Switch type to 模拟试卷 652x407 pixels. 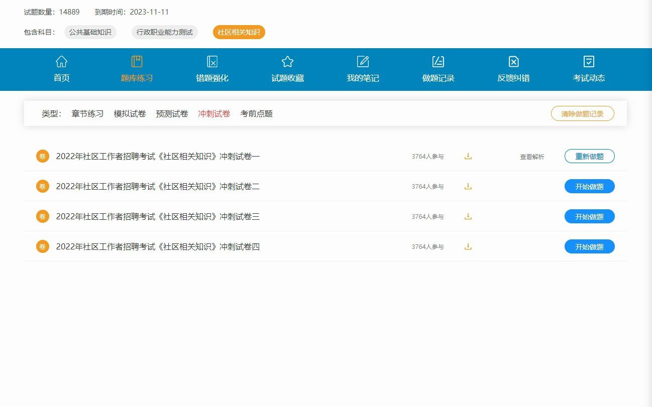(130, 113)
